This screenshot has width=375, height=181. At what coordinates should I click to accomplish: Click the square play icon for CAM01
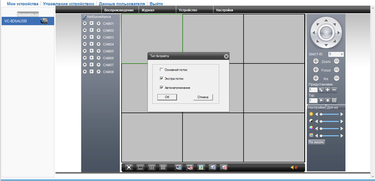(x=91, y=23)
